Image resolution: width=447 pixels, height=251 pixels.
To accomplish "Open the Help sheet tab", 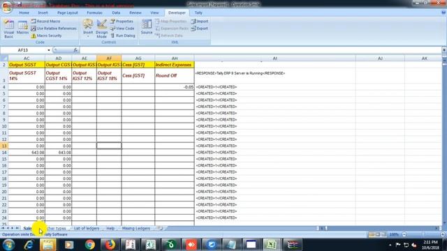I will tap(110, 228).
